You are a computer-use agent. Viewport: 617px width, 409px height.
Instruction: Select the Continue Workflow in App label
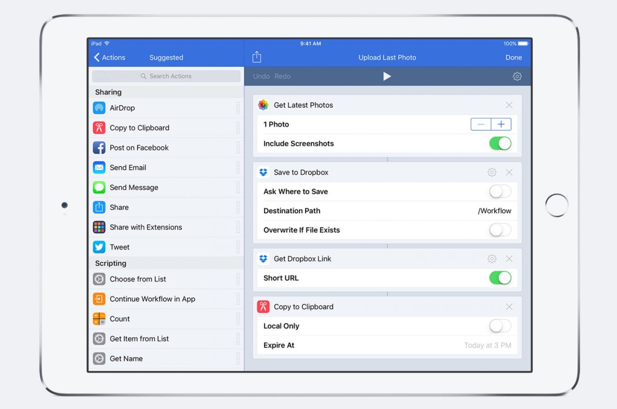(x=152, y=299)
